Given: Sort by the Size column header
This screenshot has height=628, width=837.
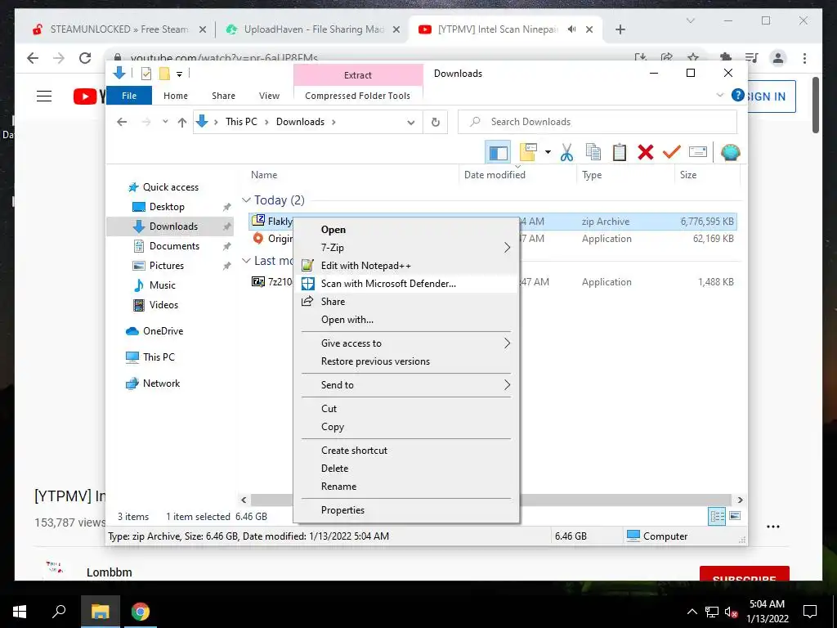Looking at the screenshot, I should pos(706,175).
